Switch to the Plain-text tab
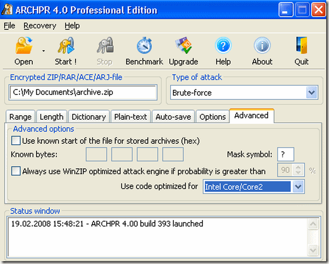The width and height of the screenshot is (329, 264). tap(131, 117)
